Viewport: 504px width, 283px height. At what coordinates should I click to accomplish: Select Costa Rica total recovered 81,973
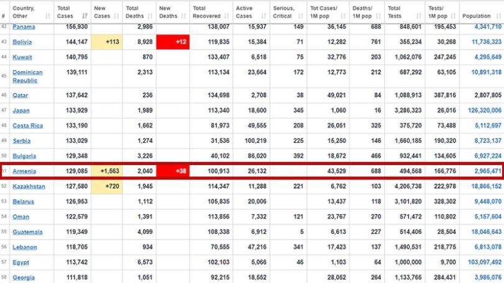[220, 125]
